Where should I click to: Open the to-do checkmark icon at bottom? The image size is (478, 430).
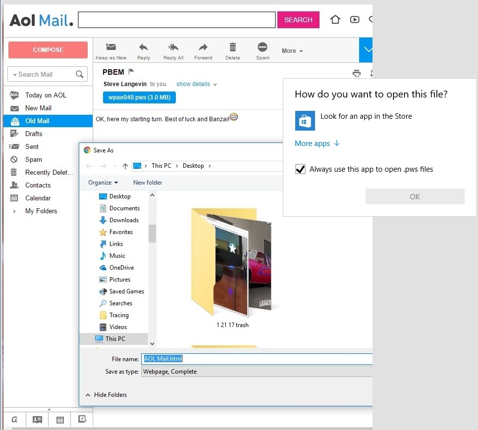(82, 419)
